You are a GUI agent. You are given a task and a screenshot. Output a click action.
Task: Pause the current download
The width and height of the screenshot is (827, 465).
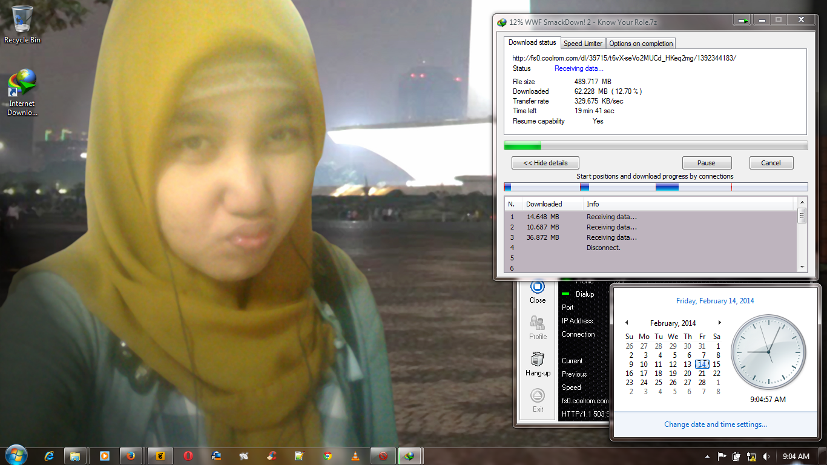[707, 163]
